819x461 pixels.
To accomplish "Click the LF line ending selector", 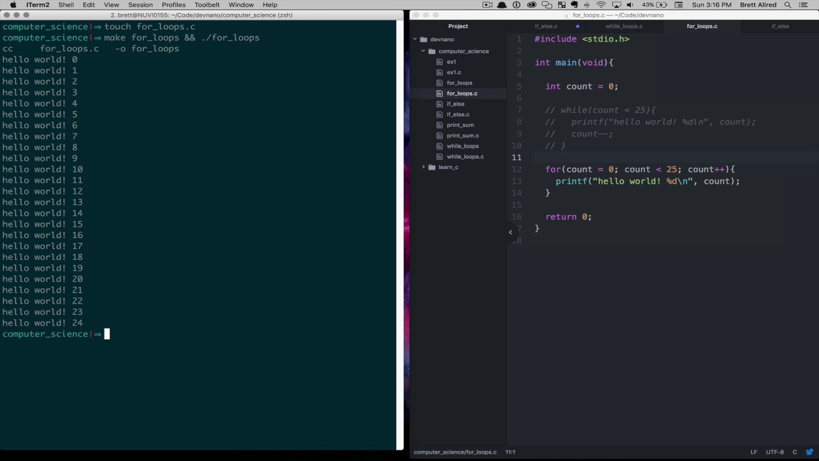I will (x=754, y=452).
